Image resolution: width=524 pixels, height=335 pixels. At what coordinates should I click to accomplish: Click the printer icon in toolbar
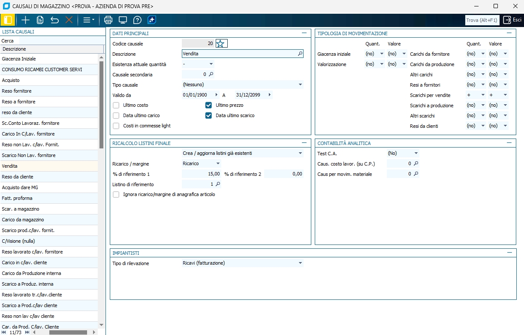(x=108, y=20)
